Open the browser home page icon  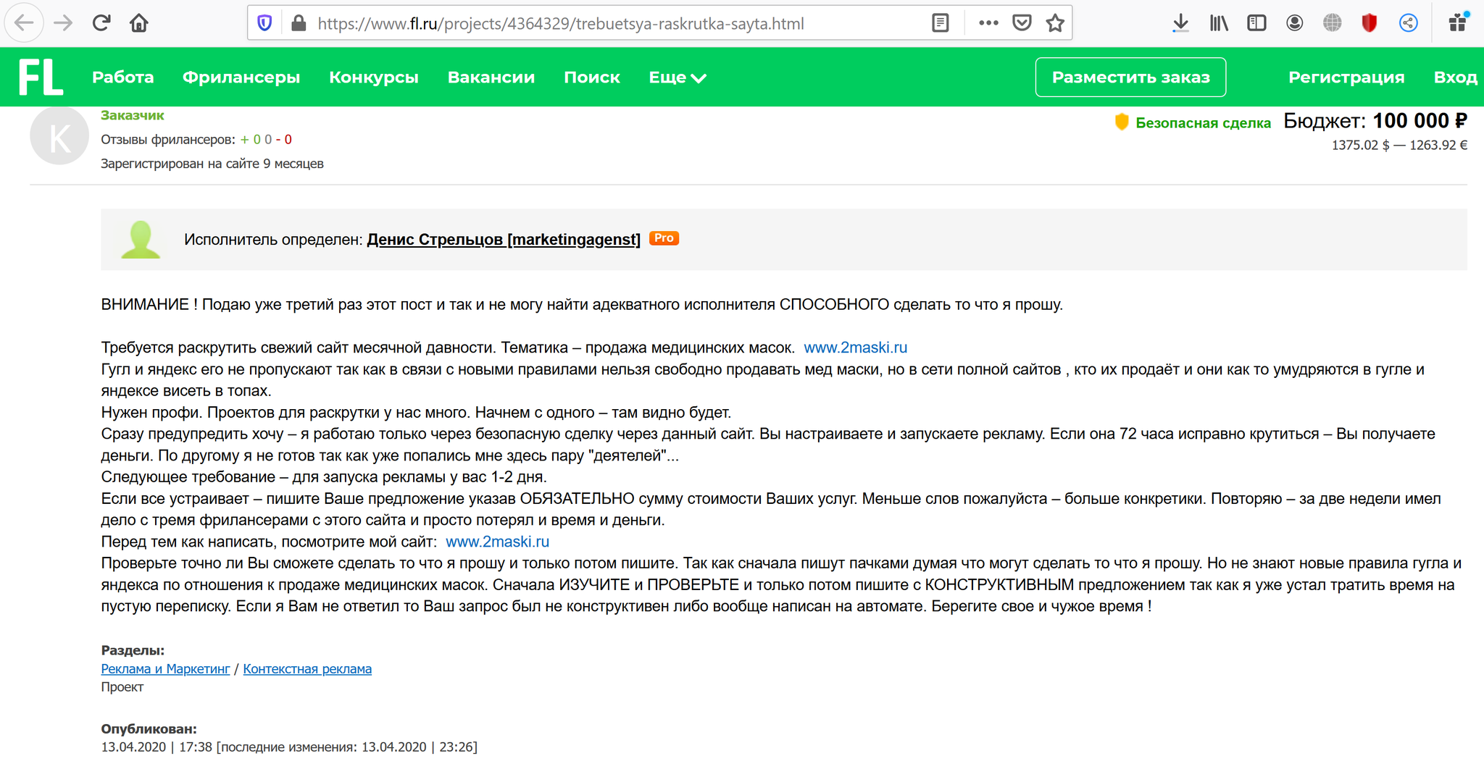click(138, 23)
